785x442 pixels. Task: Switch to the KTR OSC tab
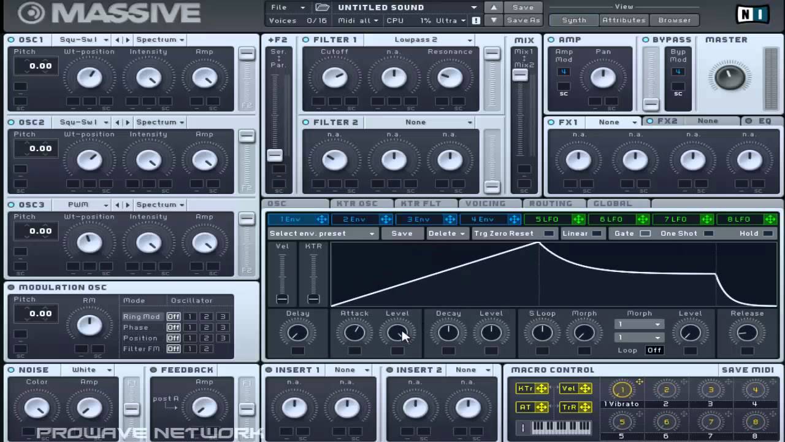tap(361, 203)
